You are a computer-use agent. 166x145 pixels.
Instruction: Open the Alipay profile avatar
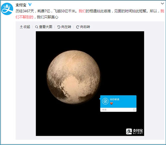pos(7,9)
